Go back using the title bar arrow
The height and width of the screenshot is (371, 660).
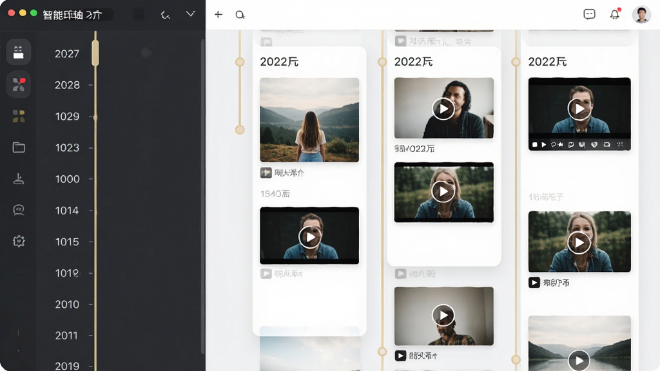[x=166, y=15]
